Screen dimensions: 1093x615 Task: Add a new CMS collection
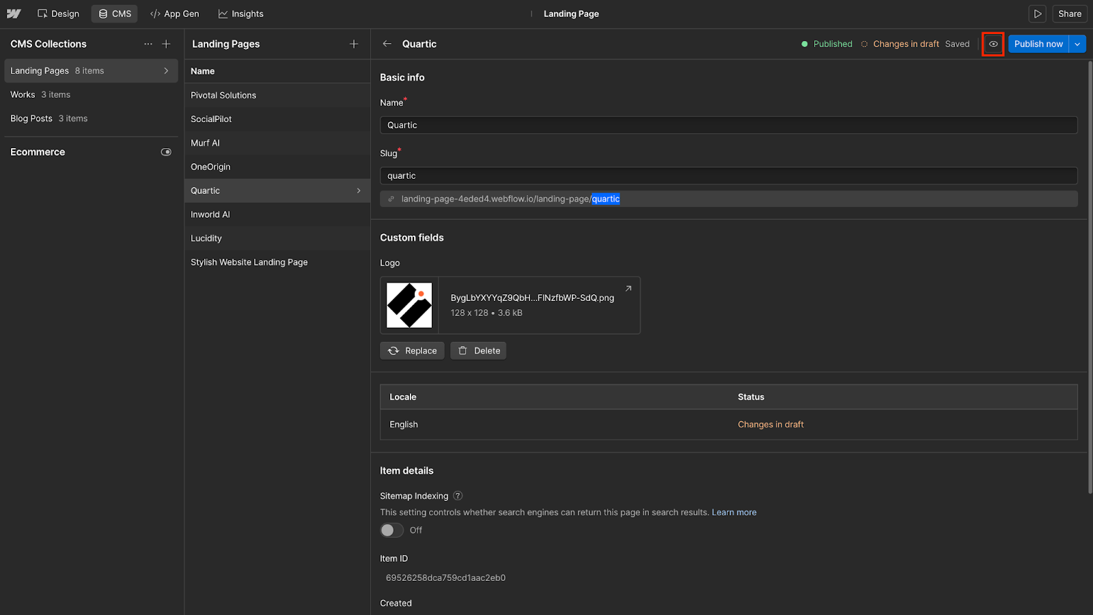coord(166,44)
